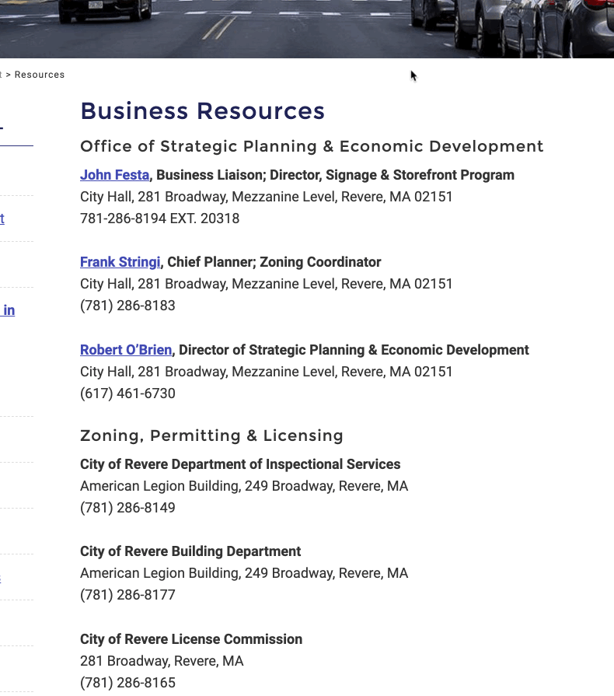Click phone number (617) 461-6730
Image resolution: width=614 pixels, height=696 pixels.
tap(127, 393)
